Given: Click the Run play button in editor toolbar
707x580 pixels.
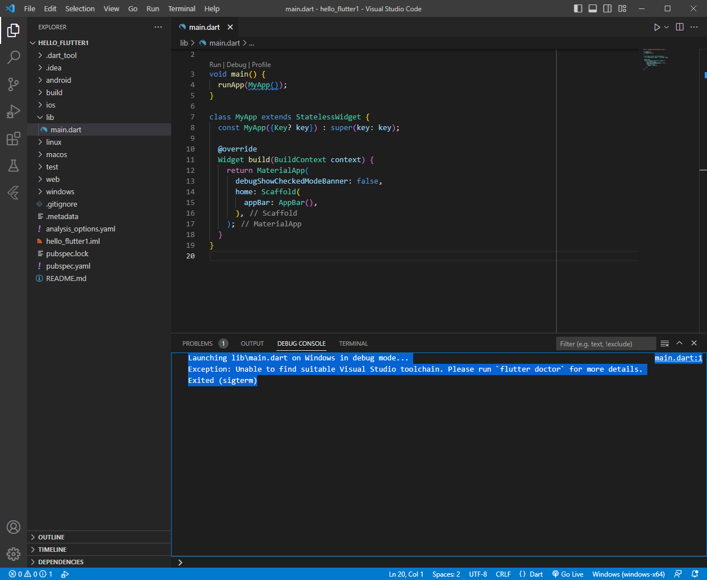Looking at the screenshot, I should 657,27.
